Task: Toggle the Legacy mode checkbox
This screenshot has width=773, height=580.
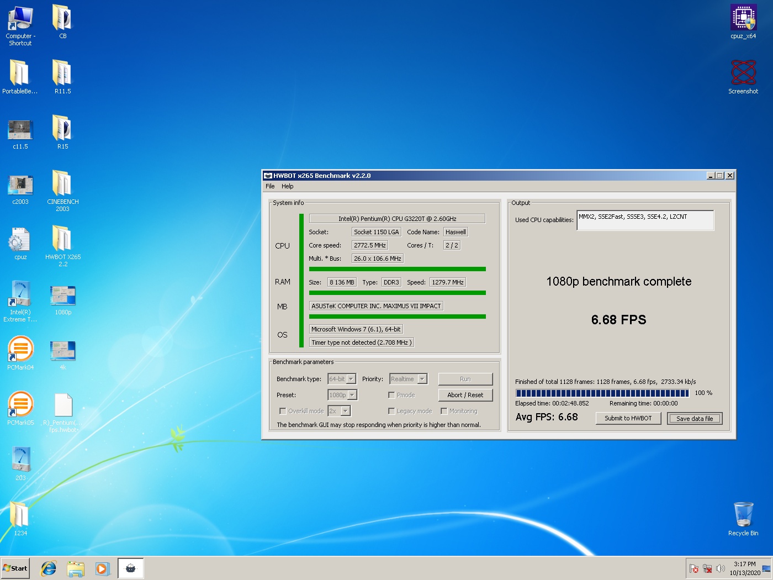Action: coord(391,411)
